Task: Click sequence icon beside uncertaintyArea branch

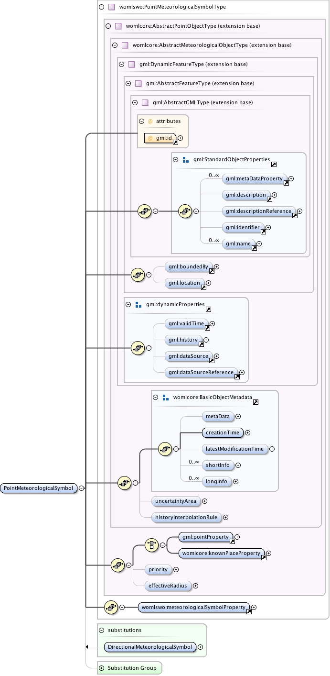Action: [125, 483]
